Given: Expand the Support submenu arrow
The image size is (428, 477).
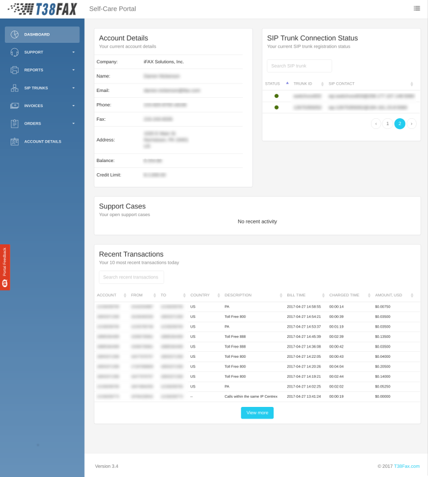Looking at the screenshot, I should pos(73,52).
